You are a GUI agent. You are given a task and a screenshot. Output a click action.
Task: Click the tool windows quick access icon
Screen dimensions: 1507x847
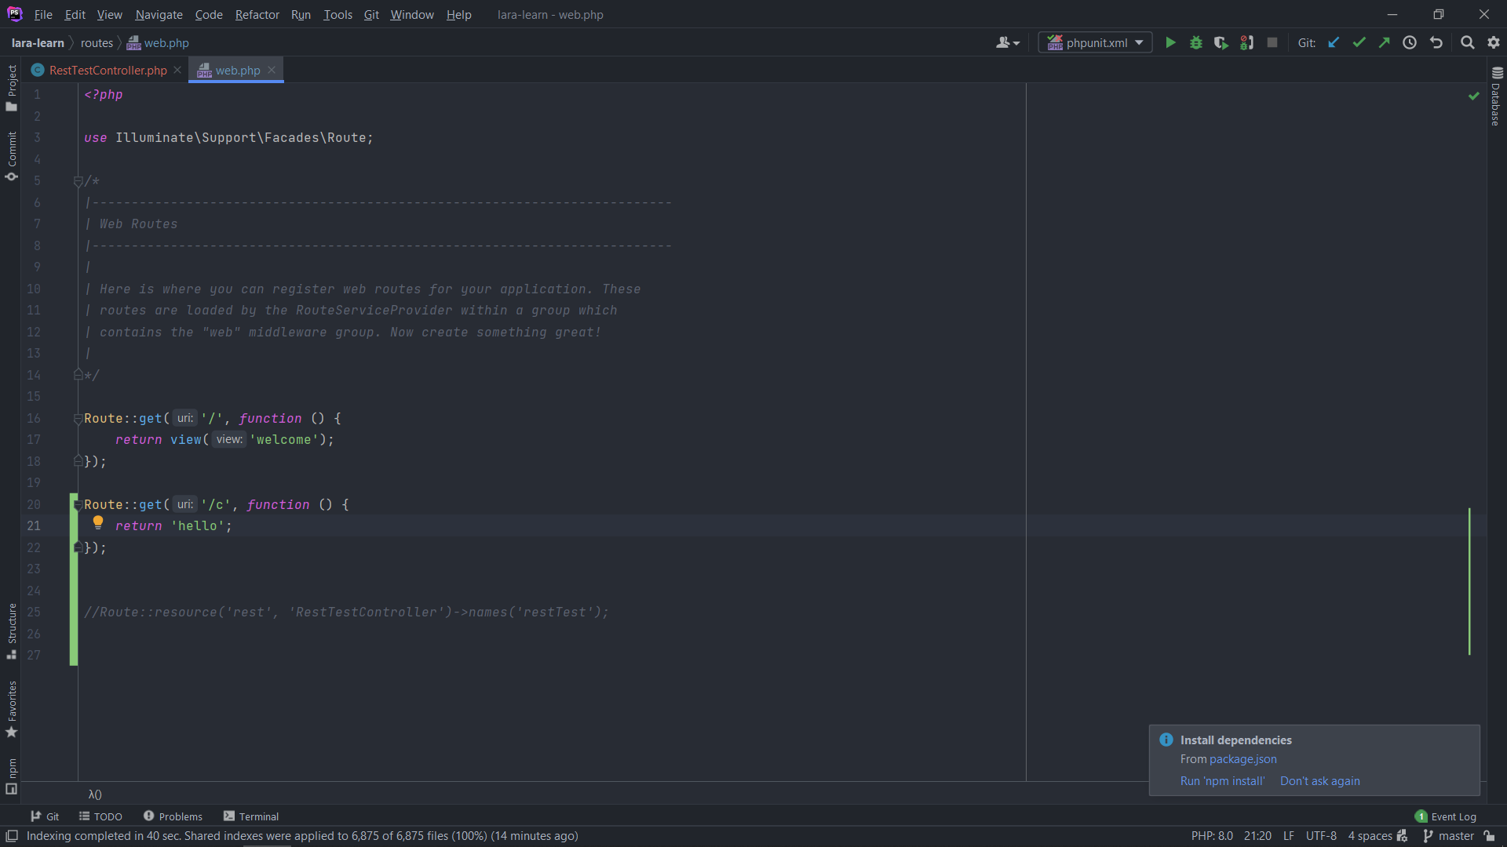(12, 836)
